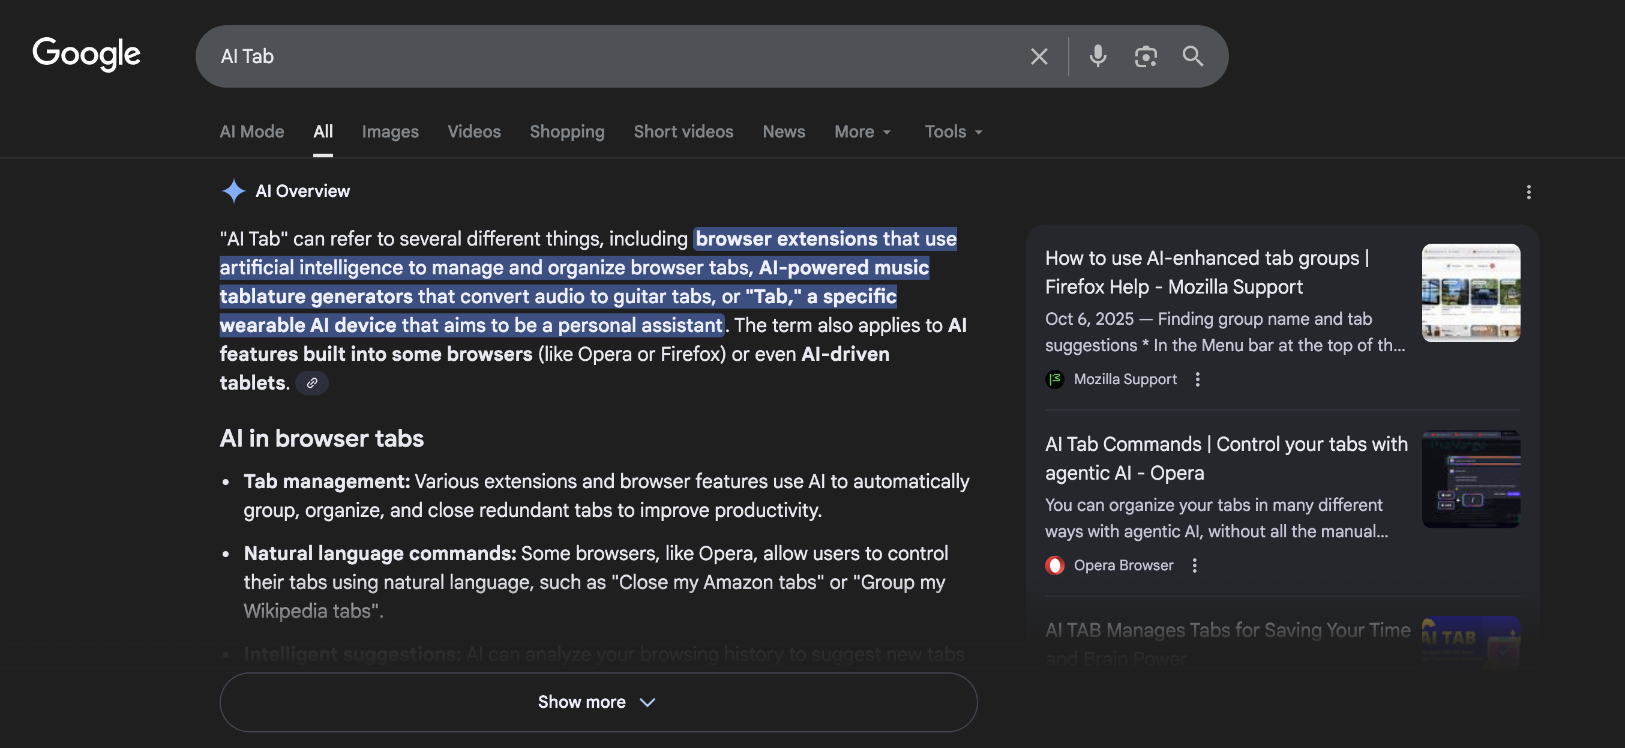Expand the More dropdown
The width and height of the screenshot is (1625, 748).
[x=862, y=132]
